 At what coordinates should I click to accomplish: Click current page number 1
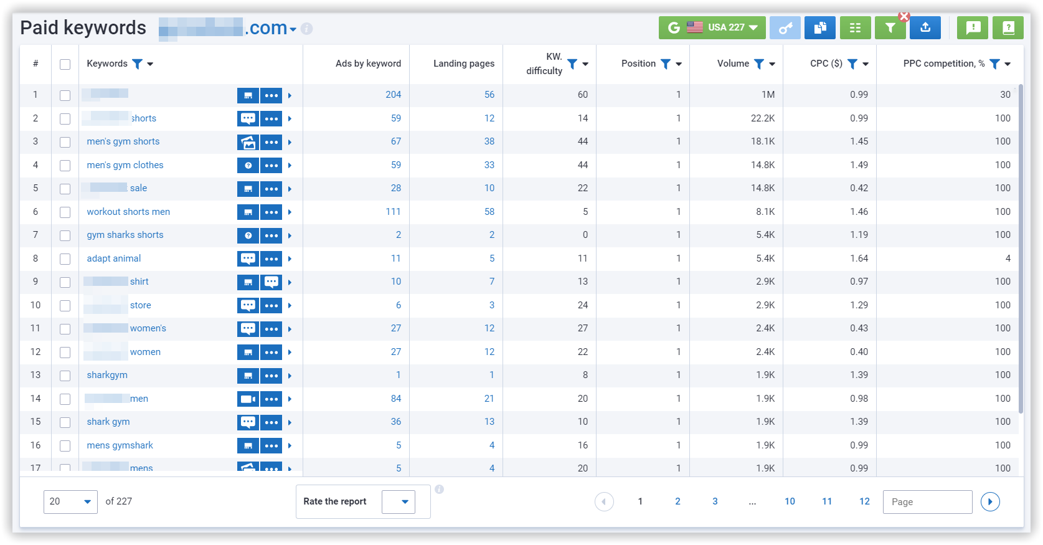pyautogui.click(x=640, y=501)
